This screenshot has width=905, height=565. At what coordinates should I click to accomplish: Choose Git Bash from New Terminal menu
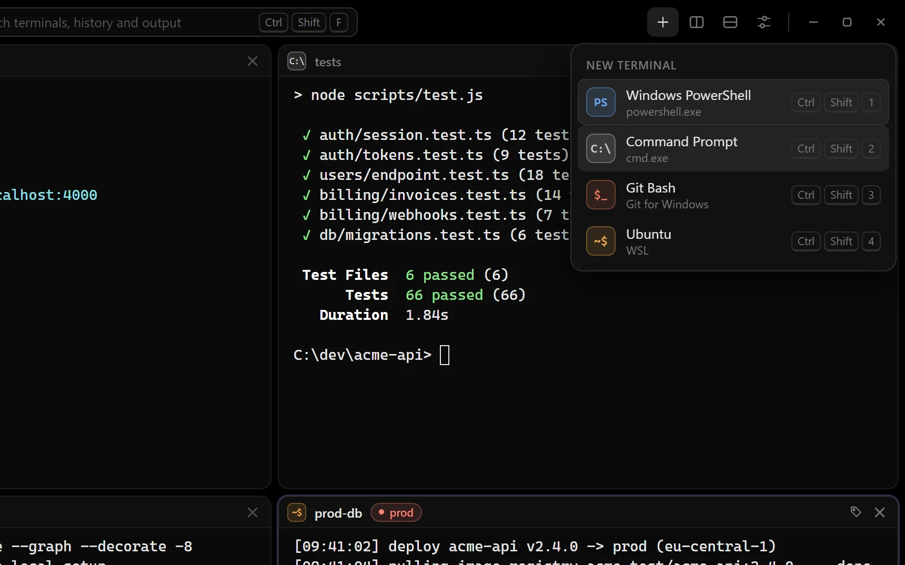(x=733, y=195)
